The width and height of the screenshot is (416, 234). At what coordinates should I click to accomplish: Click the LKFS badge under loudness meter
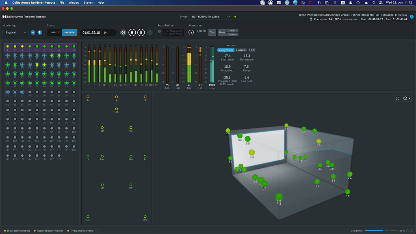click(x=212, y=85)
